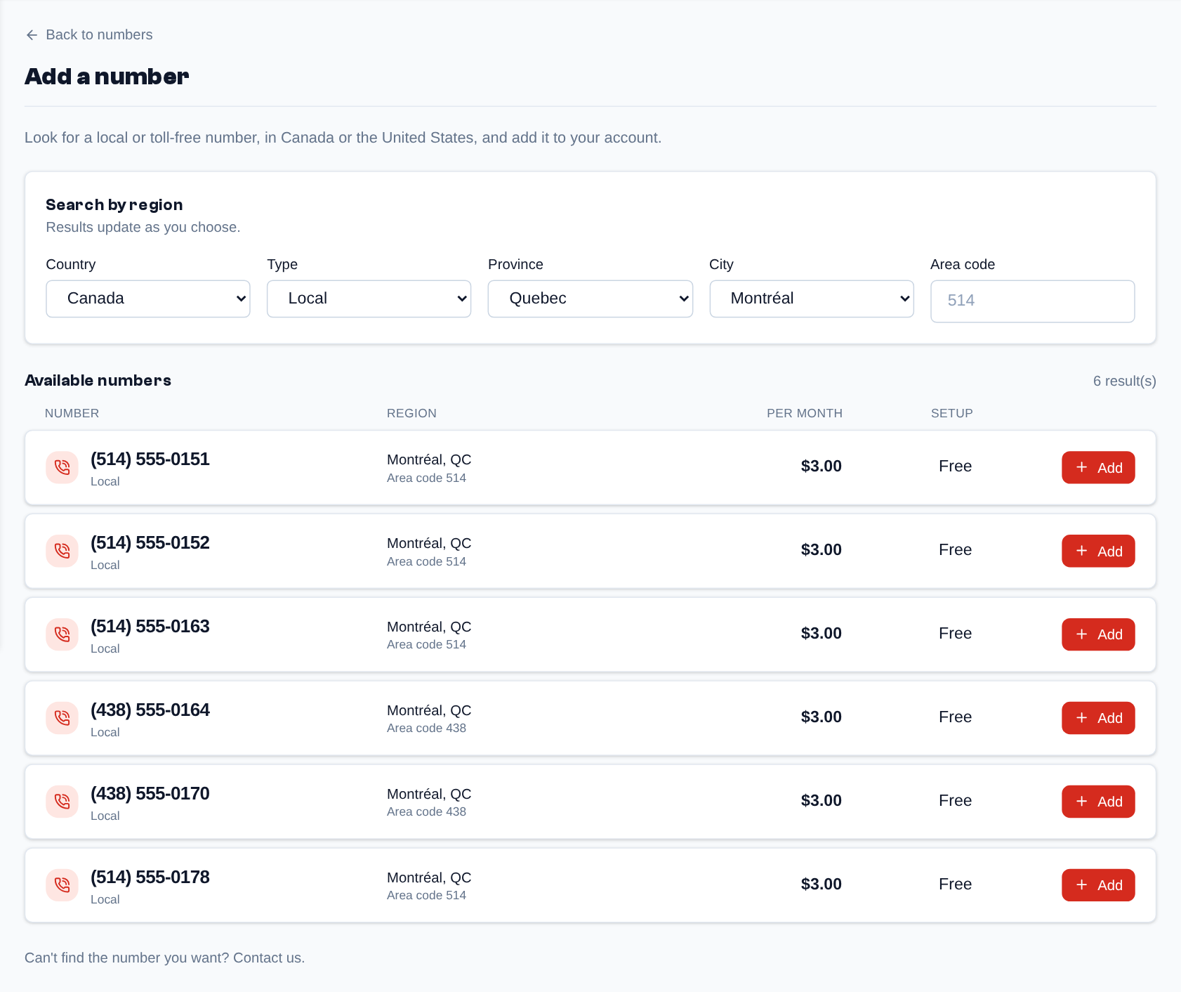
Task: Add the number (514) 555-0152
Action: click(x=1098, y=551)
